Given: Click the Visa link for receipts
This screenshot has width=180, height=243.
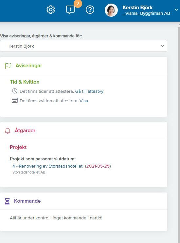Looking at the screenshot, I should [84, 101].
